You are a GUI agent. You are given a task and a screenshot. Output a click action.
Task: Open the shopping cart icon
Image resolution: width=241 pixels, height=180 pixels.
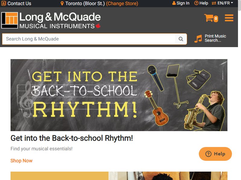[208, 18]
